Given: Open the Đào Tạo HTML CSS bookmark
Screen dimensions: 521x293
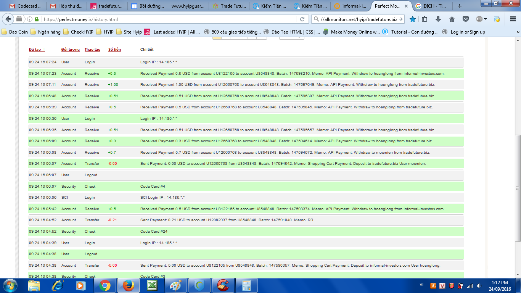Looking at the screenshot, I should coord(292,32).
